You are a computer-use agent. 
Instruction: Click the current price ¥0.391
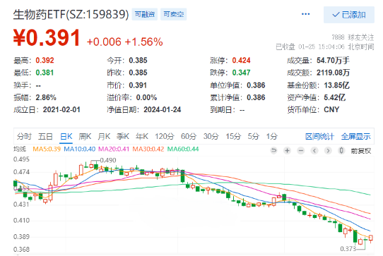click(47, 38)
